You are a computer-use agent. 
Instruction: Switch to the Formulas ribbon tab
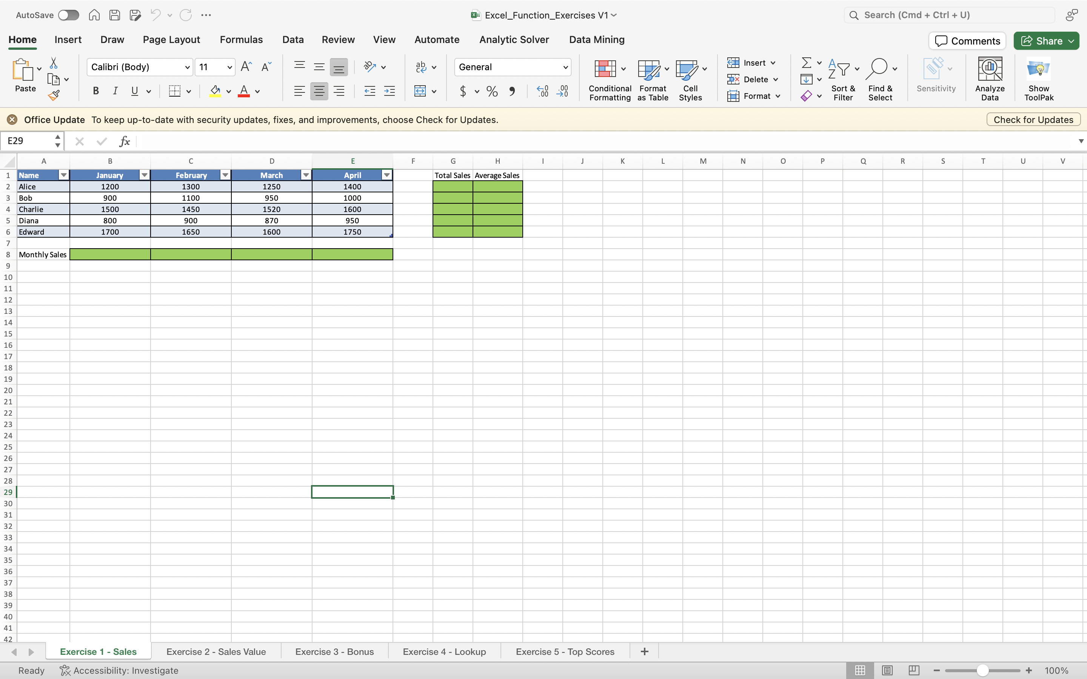(241, 40)
